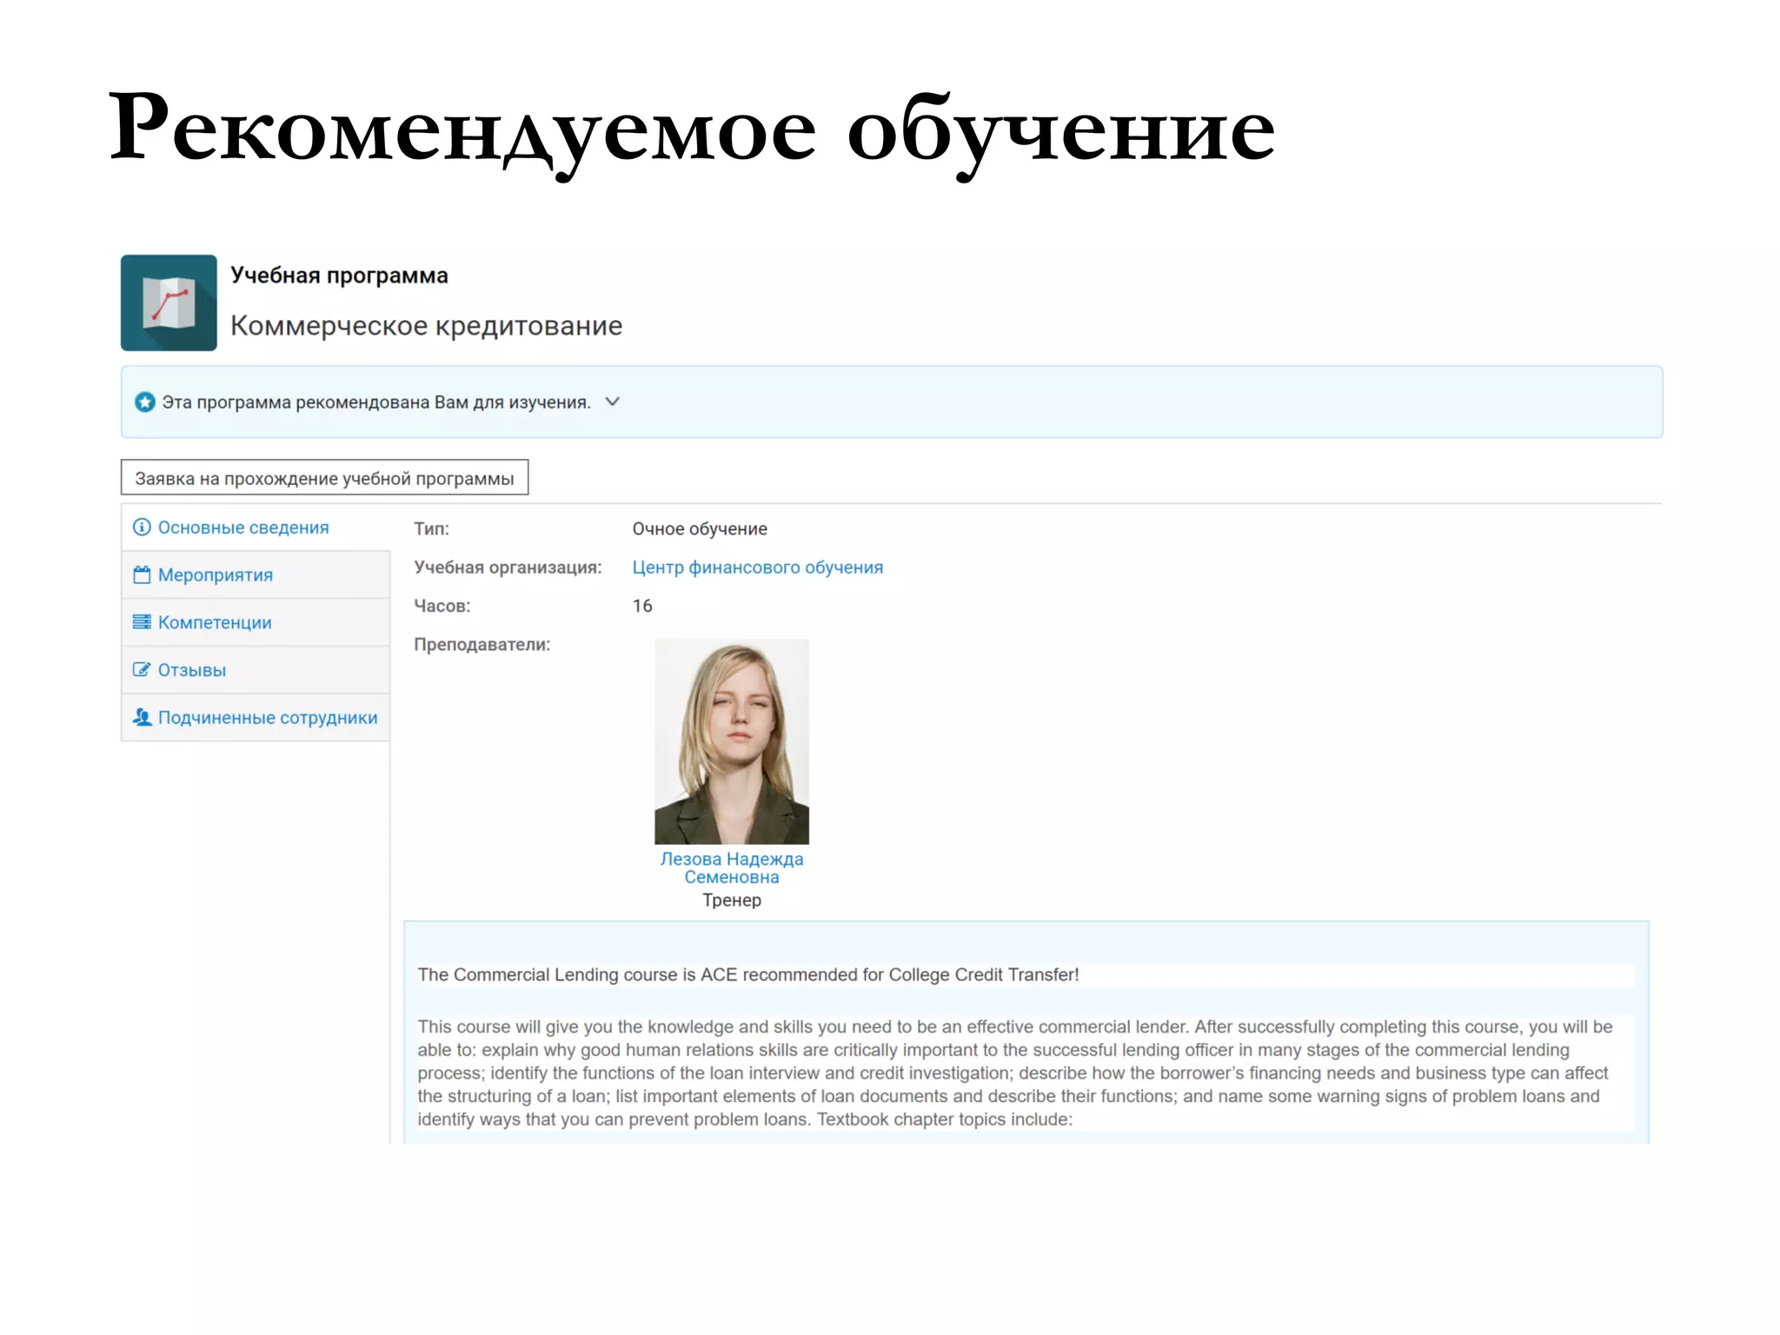The height and width of the screenshot is (1335, 1780).
Task: Click the 'Коммерческое кредитование' program title
Action: point(426,326)
